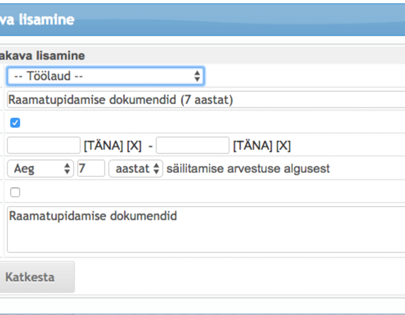405x315 pixels.
Task: Click the 'Raamatupidamise dokumendid' description textarea
Action: click(x=206, y=229)
